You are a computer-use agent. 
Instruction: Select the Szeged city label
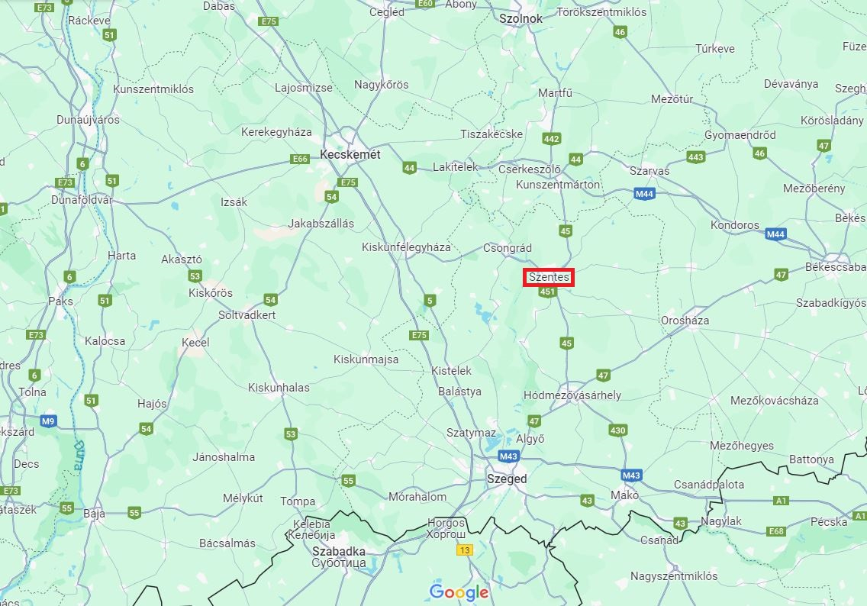(507, 479)
